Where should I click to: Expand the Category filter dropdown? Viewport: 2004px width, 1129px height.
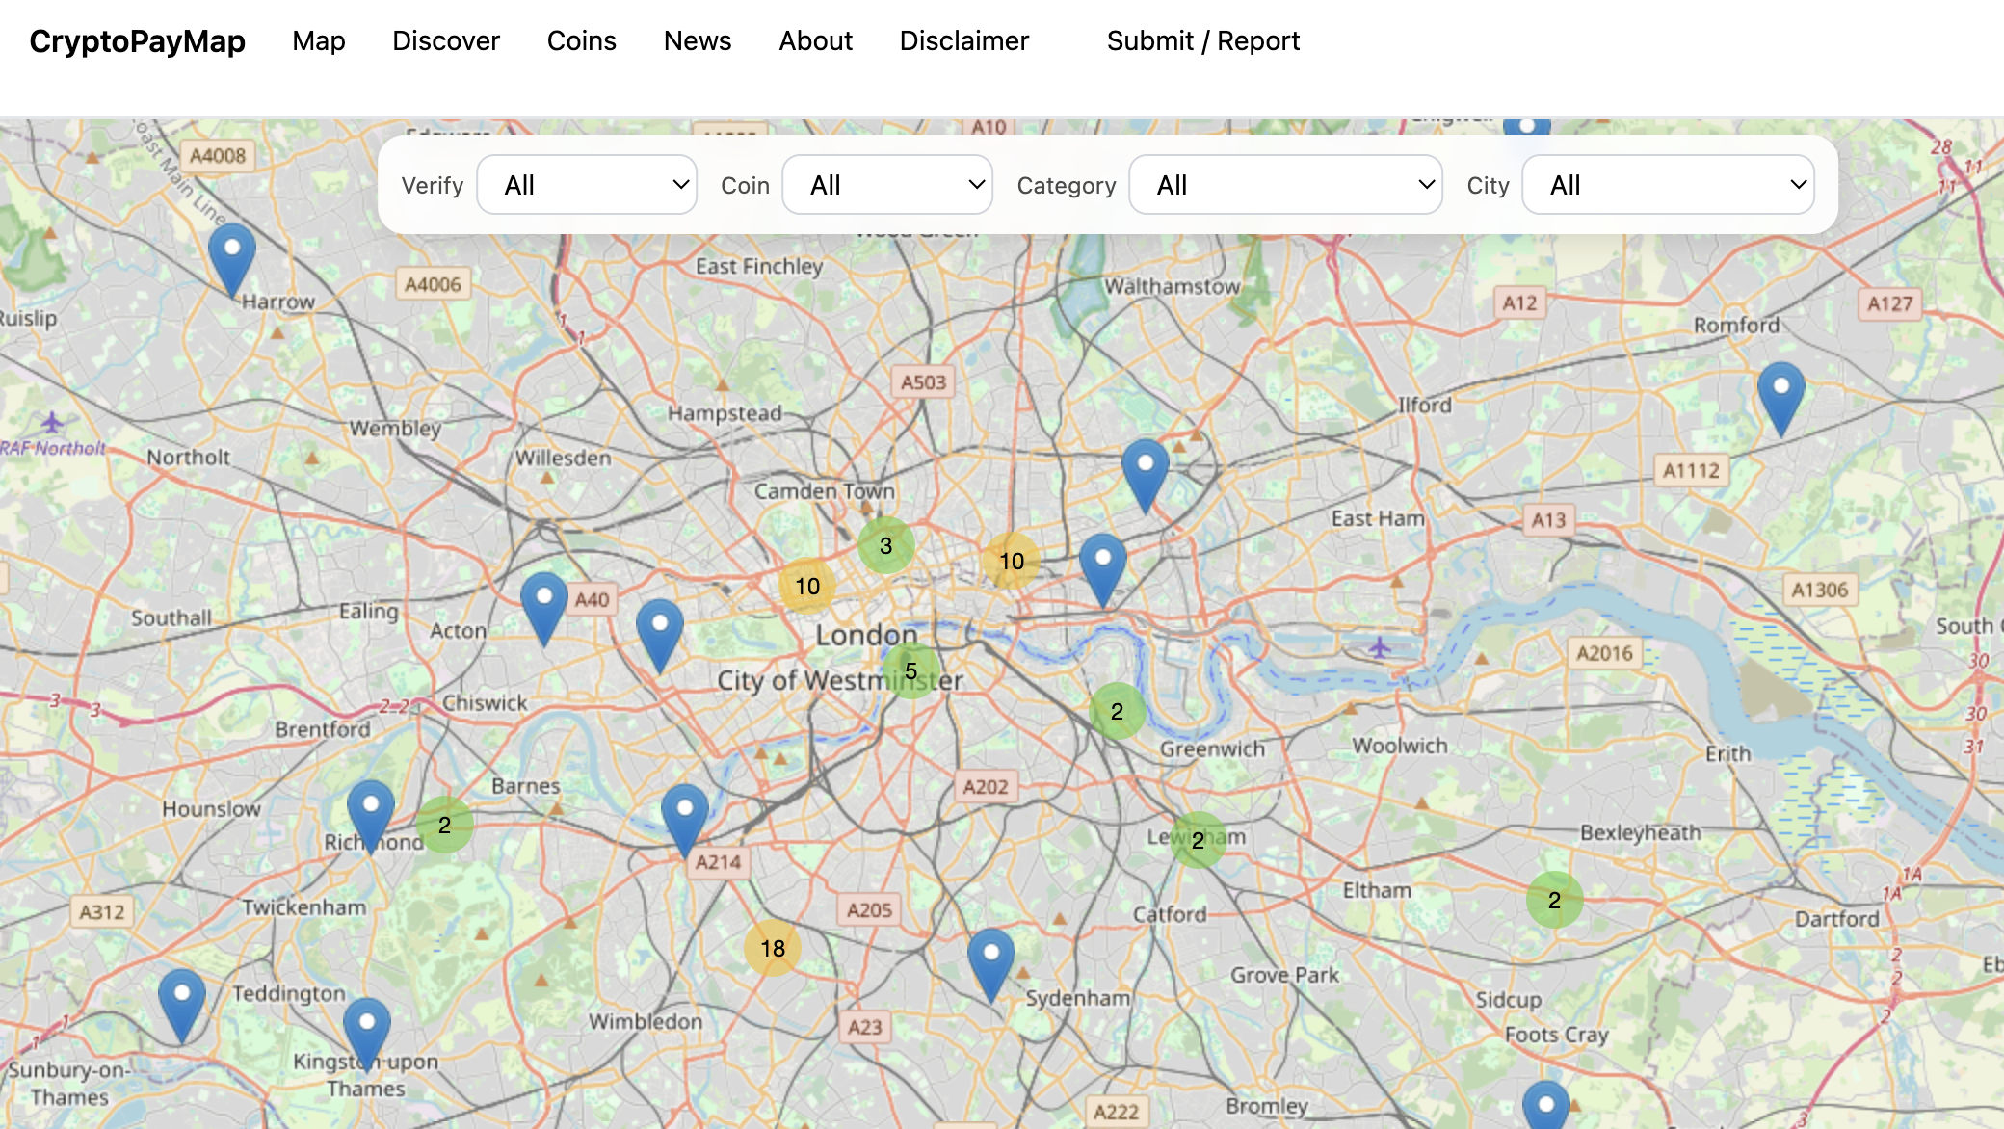[x=1285, y=185]
